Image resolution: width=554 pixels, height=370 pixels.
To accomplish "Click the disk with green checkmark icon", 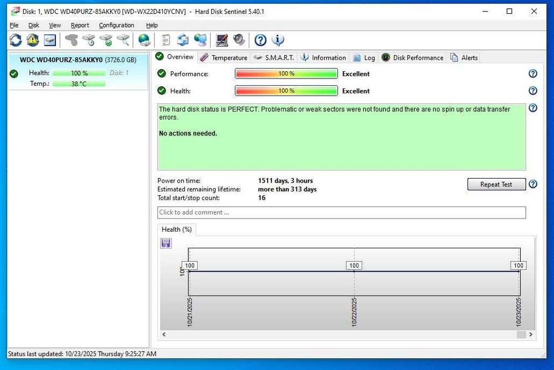I will click(x=106, y=40).
